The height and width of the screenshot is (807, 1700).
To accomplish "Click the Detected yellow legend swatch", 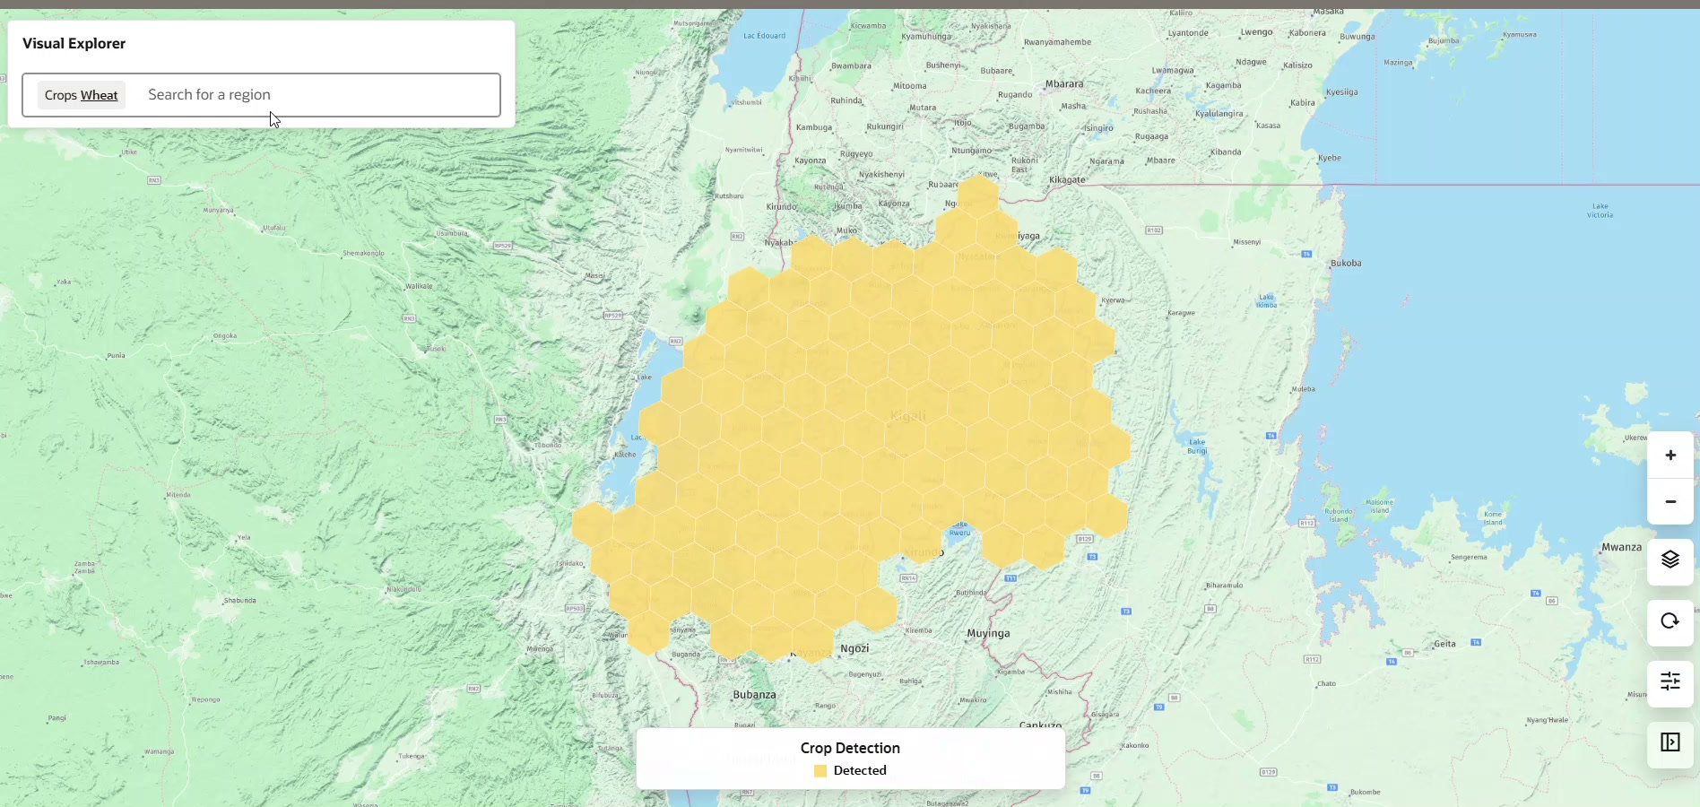I will click(x=820, y=771).
